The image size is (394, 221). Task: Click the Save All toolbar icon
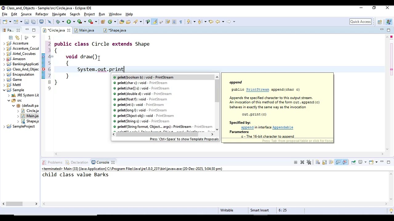pos(33,22)
